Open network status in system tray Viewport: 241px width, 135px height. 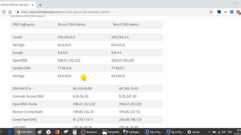(x=219, y=132)
